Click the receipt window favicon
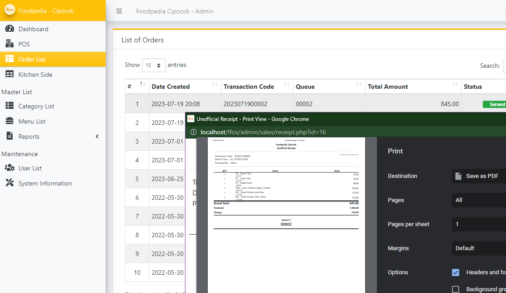This screenshot has width=506, height=293. click(x=191, y=119)
